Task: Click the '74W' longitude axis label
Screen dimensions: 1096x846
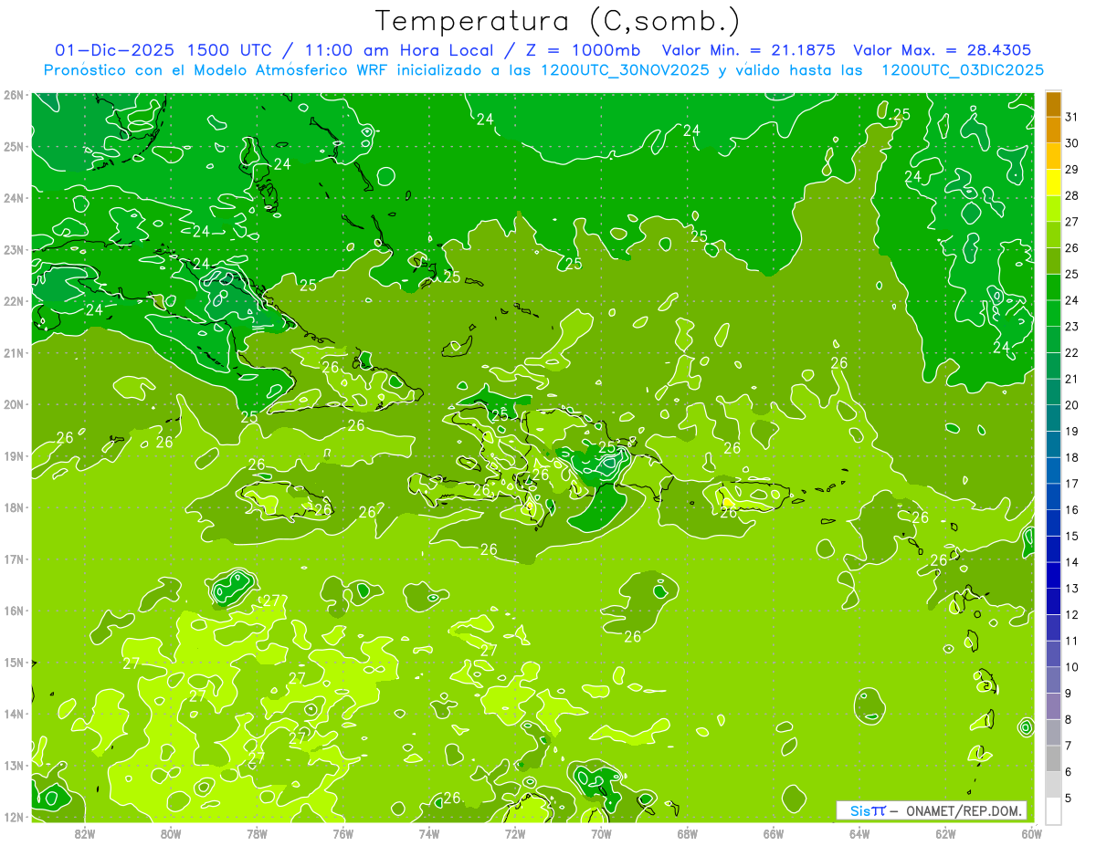Action: click(429, 833)
